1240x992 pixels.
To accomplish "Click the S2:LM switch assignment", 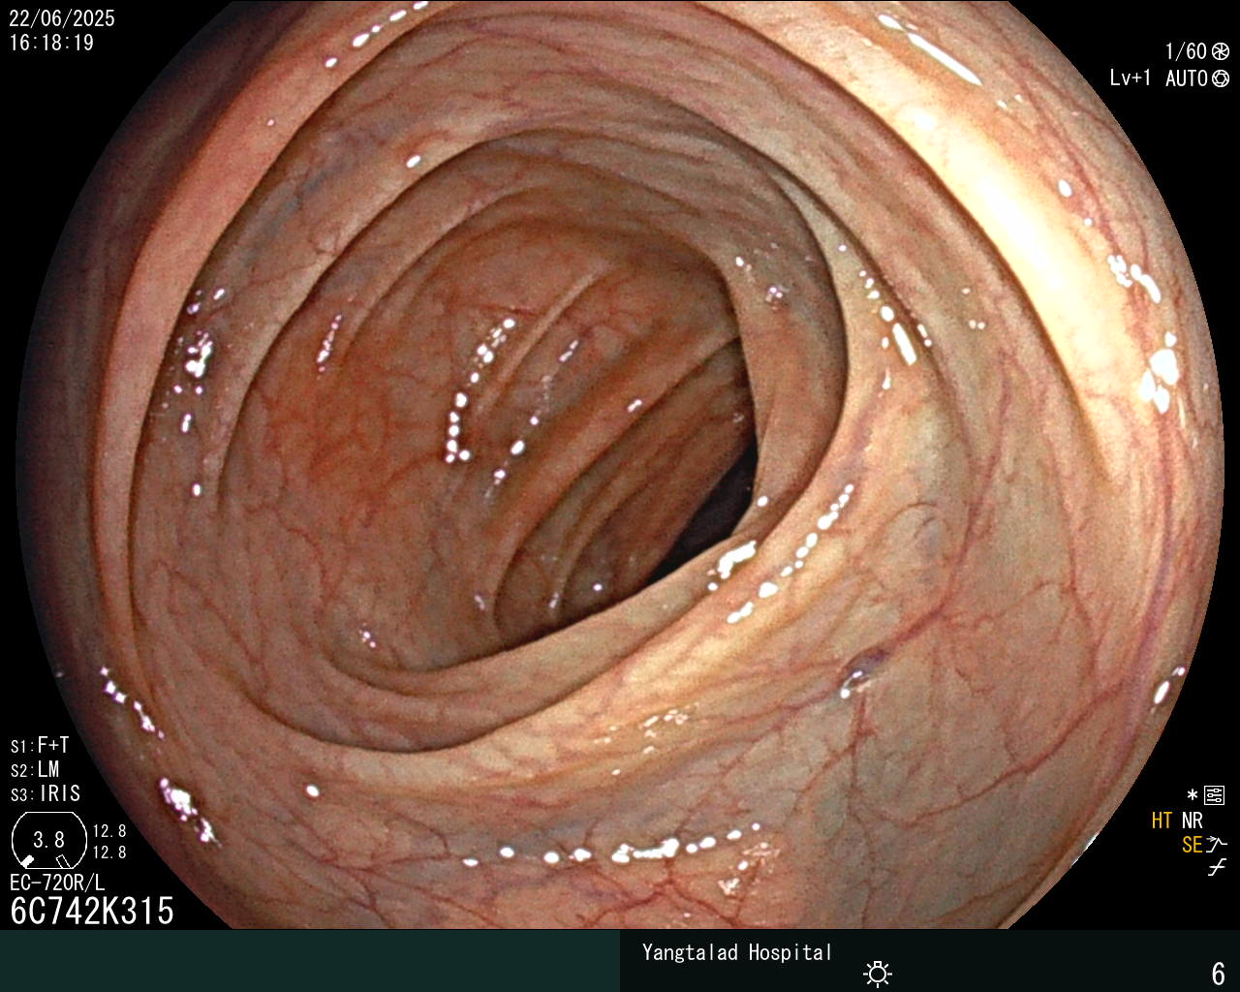I will (35, 770).
